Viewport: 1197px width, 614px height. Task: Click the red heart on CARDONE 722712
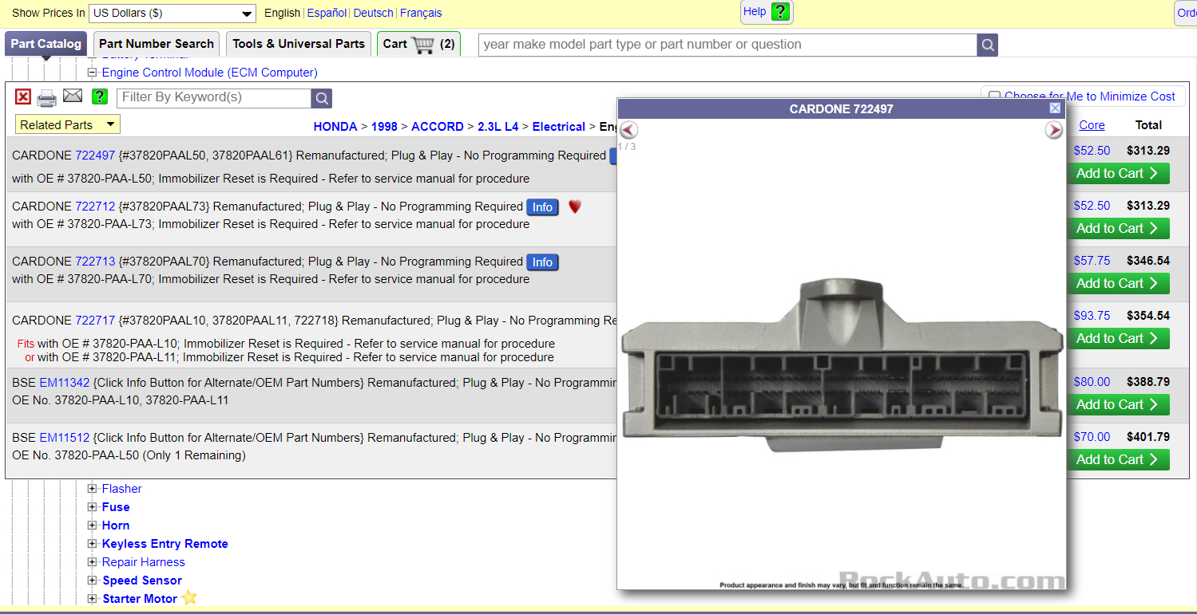pyautogui.click(x=574, y=207)
